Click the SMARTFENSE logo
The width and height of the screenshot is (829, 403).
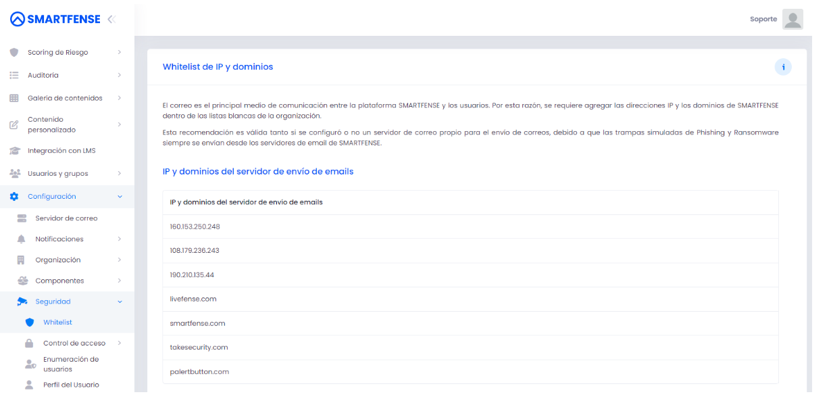pyautogui.click(x=55, y=19)
